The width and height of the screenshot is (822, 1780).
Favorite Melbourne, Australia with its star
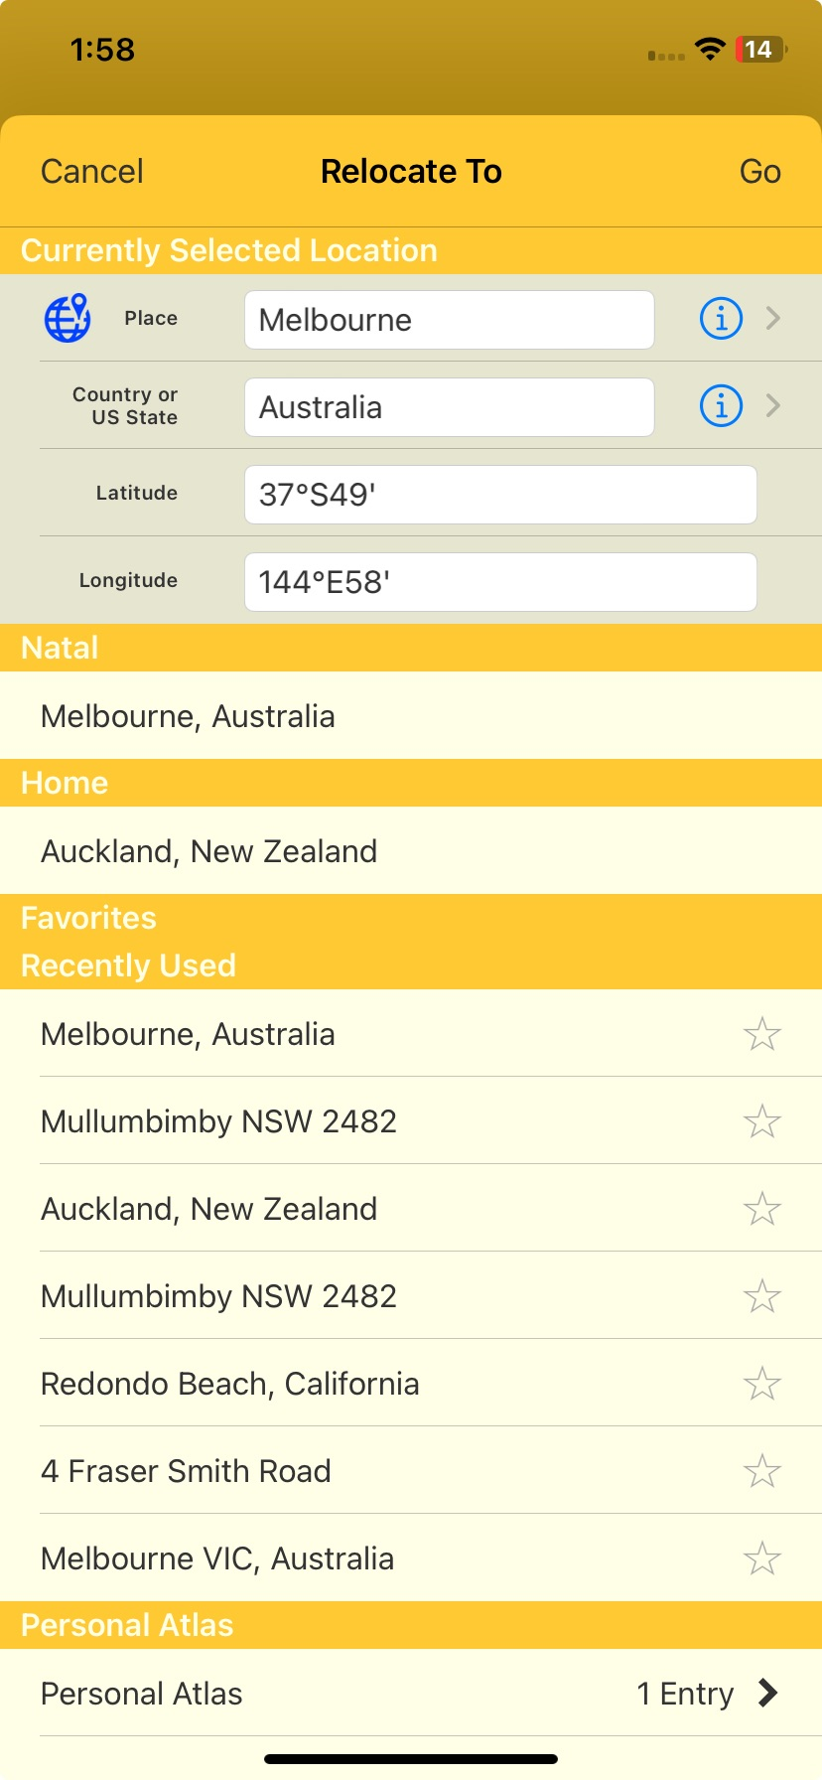(761, 1034)
